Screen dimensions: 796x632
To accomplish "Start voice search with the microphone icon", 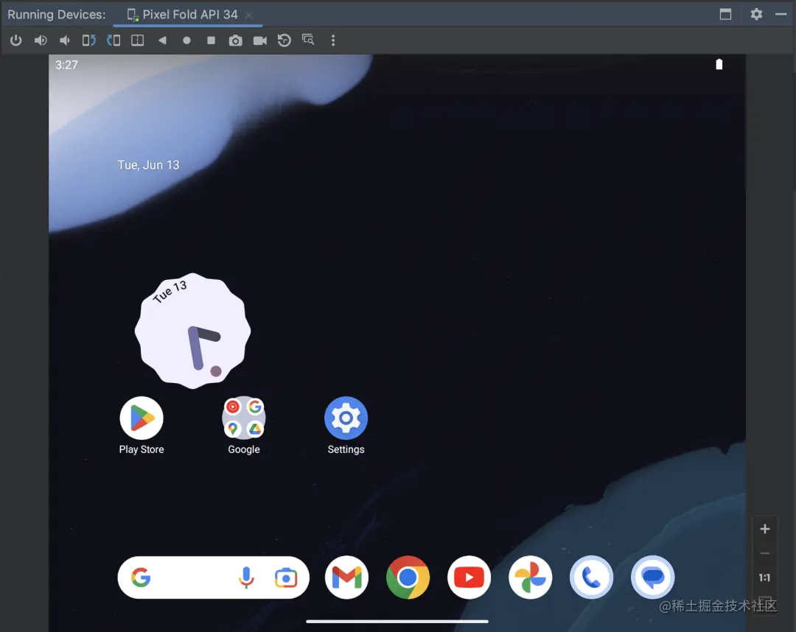I will (x=246, y=577).
